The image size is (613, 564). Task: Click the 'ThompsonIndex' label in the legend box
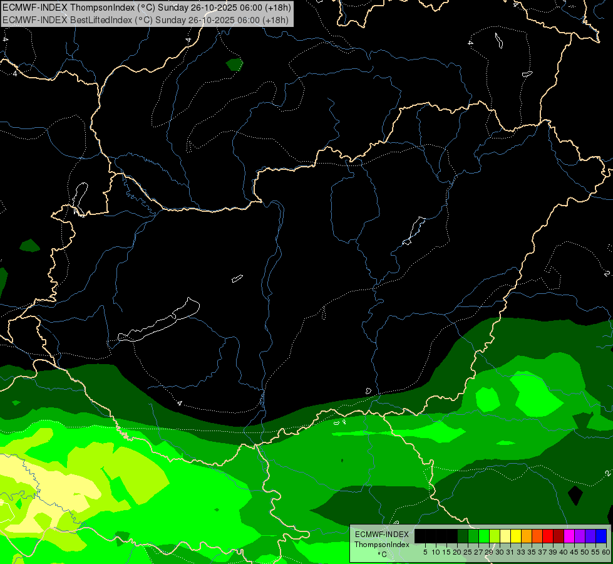pos(382,545)
